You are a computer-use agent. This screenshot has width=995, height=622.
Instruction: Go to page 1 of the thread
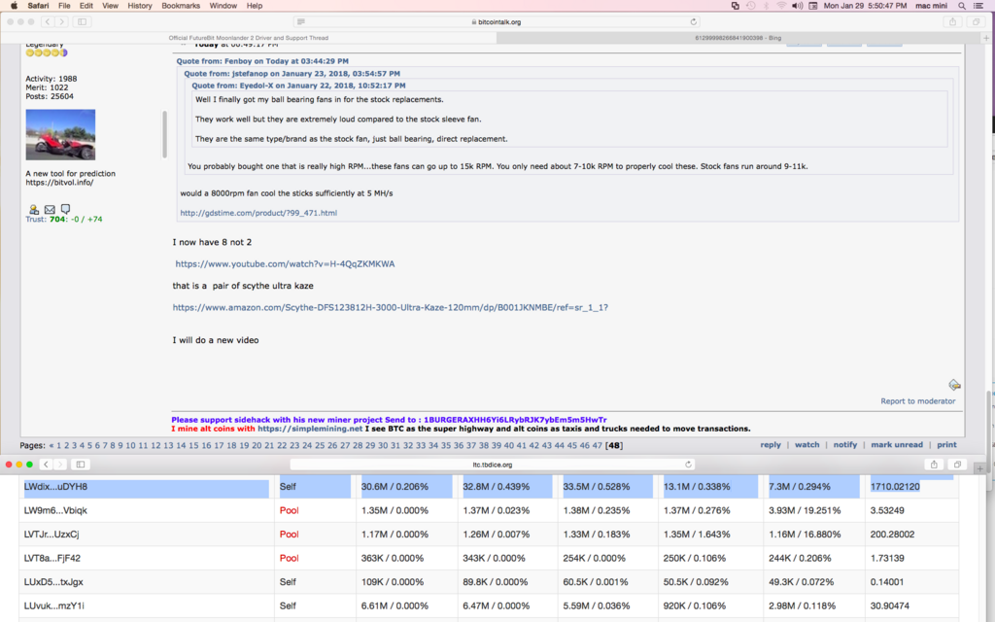(x=59, y=445)
